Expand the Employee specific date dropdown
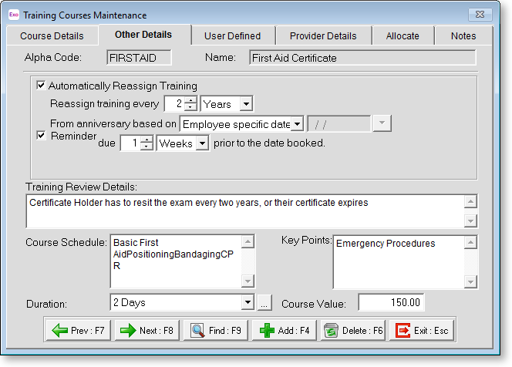The image size is (512, 367). coord(297,123)
